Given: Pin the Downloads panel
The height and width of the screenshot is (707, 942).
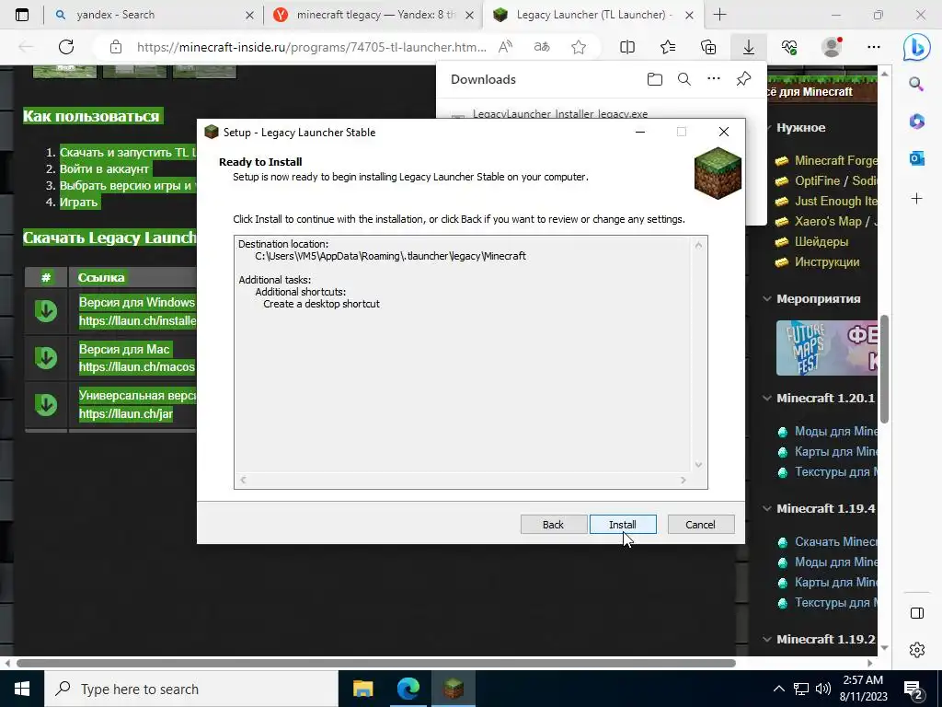Looking at the screenshot, I should click(x=743, y=79).
